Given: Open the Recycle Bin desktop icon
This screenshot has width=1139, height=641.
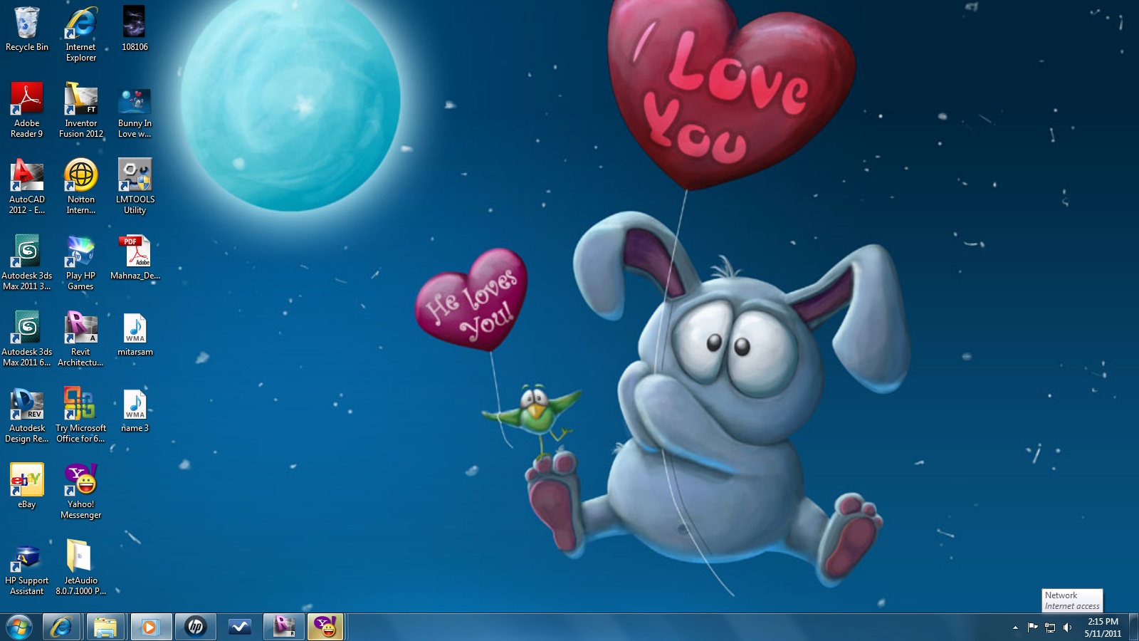Looking at the screenshot, I should tap(27, 24).
